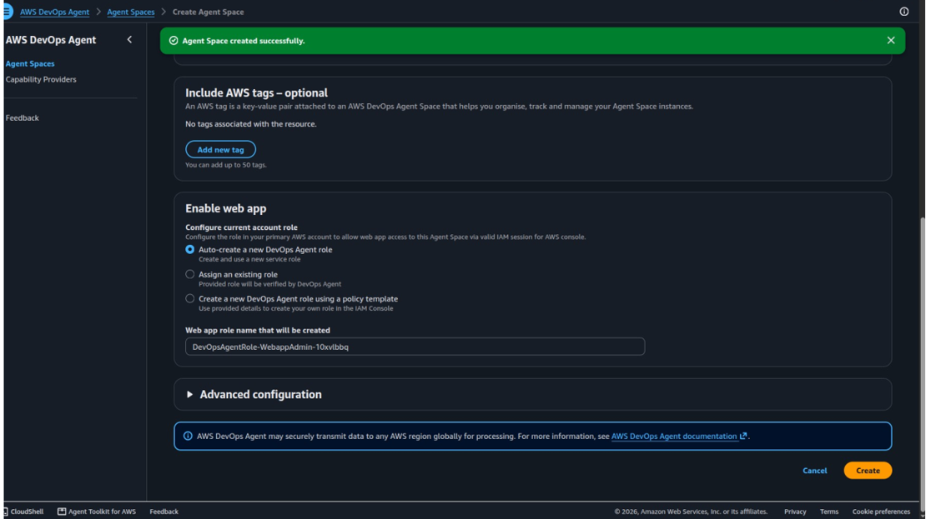This screenshot has width=926, height=519.
Task: Open Cookie preferences in the footer
Action: (x=880, y=512)
